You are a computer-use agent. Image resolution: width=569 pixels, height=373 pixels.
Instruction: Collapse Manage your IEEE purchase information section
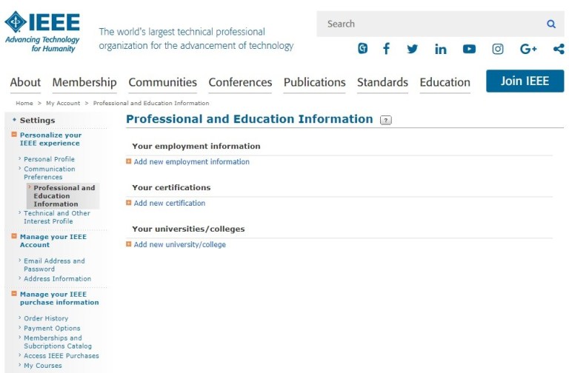(14, 295)
